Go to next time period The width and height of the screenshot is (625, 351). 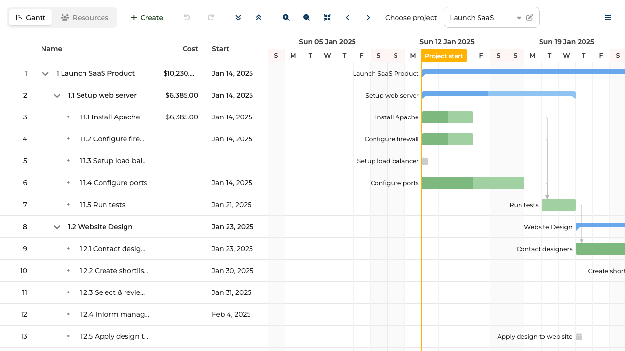click(368, 18)
